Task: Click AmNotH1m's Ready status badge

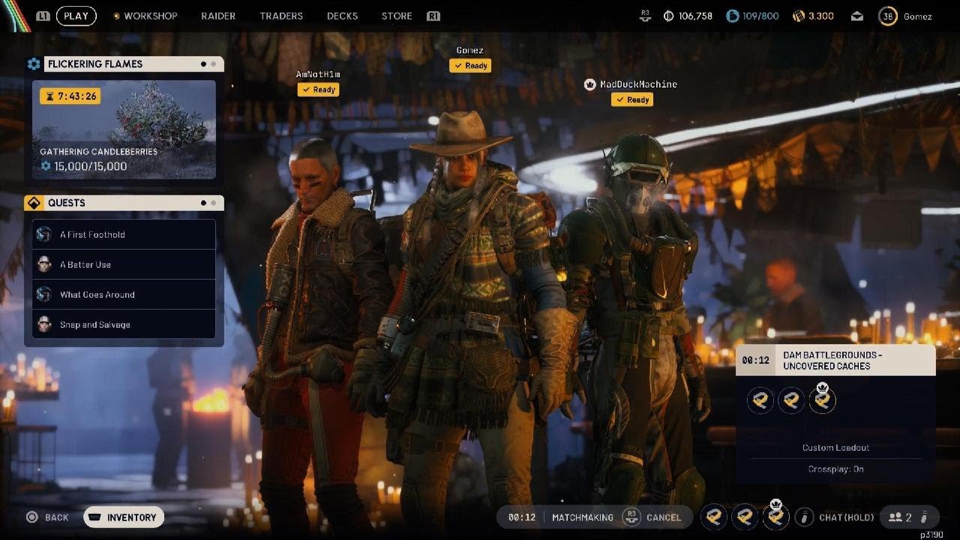Action: [319, 89]
